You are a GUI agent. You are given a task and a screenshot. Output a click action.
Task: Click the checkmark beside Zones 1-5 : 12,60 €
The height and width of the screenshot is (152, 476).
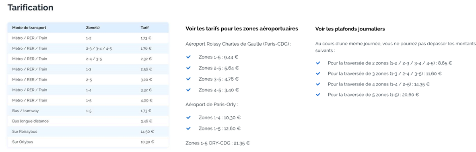coord(188,128)
